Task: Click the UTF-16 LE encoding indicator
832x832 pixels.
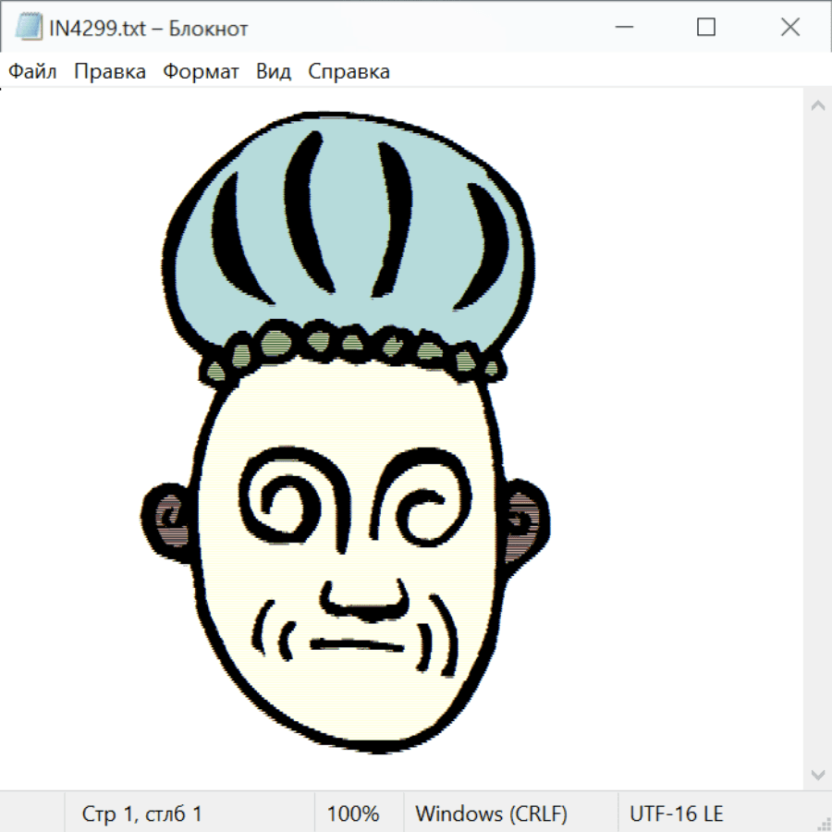Action: tap(676, 814)
